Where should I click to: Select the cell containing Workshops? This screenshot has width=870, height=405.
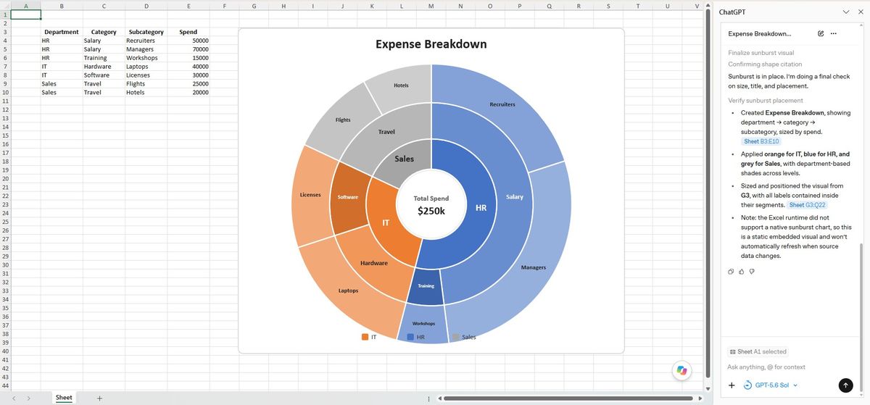click(x=146, y=58)
